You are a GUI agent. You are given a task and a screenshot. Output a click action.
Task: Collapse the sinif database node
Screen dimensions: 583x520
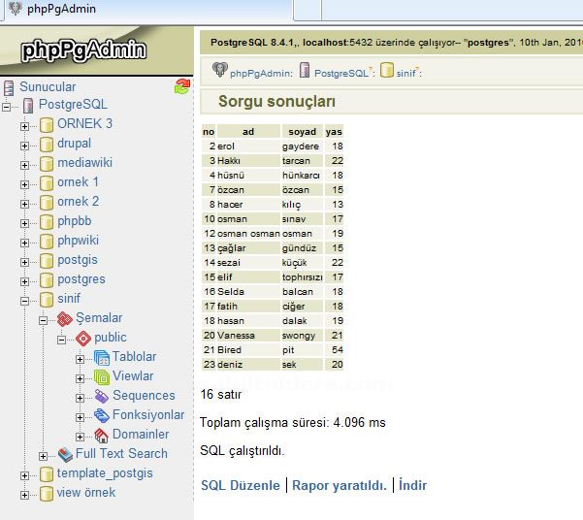click(x=24, y=301)
